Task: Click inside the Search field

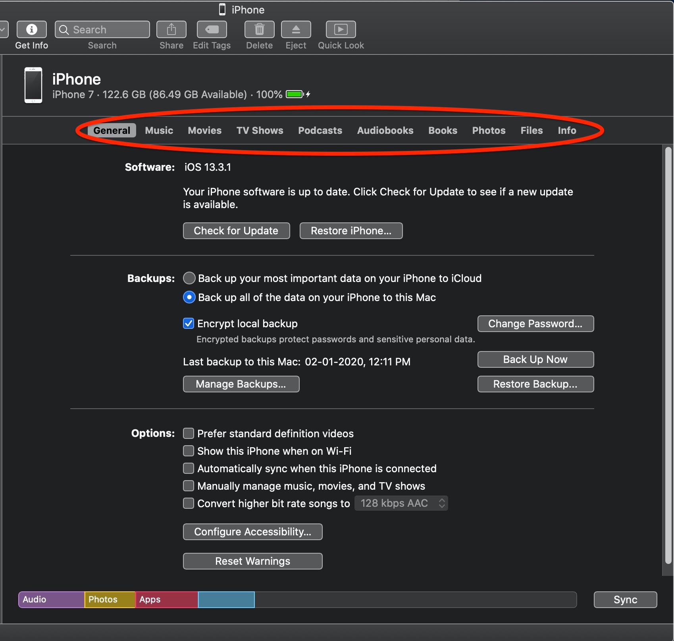Action: 102,29
